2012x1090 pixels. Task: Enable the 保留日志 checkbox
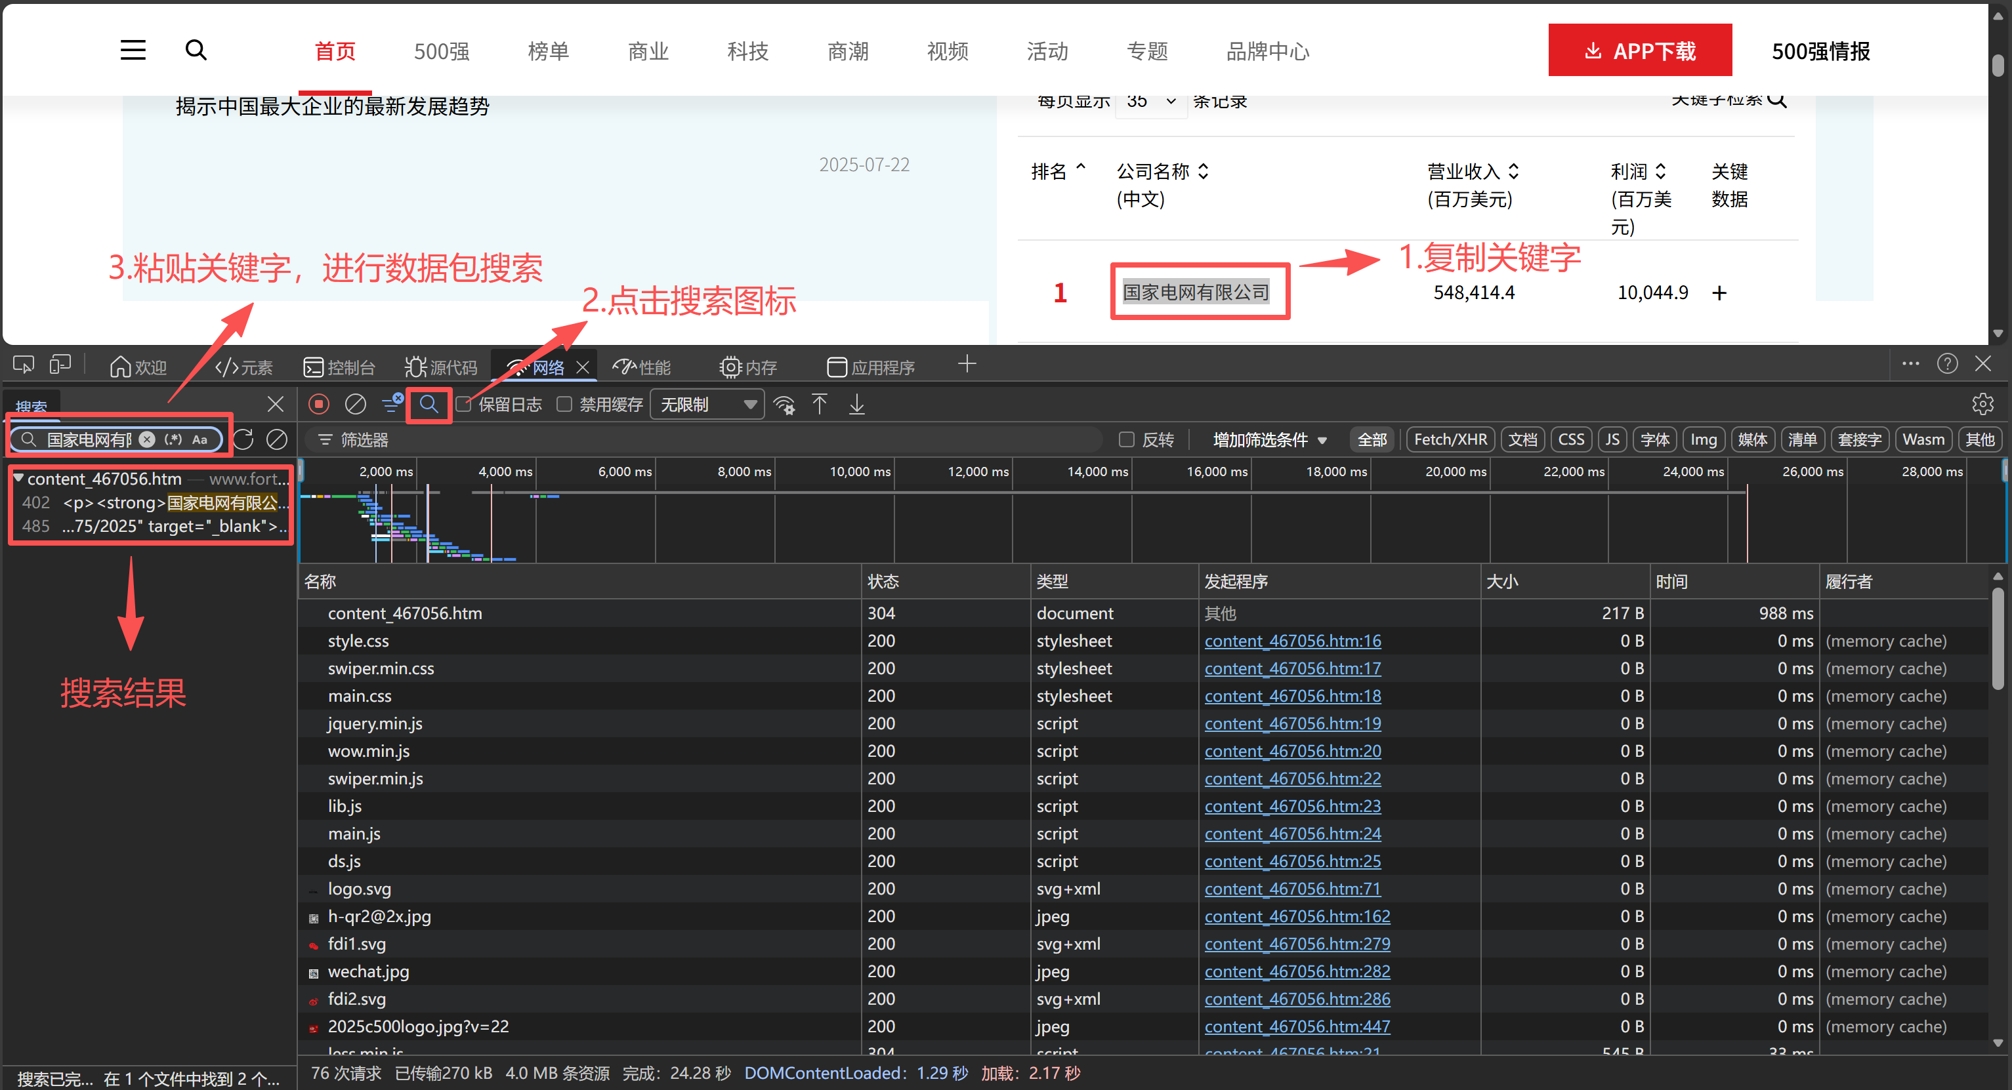(x=464, y=405)
